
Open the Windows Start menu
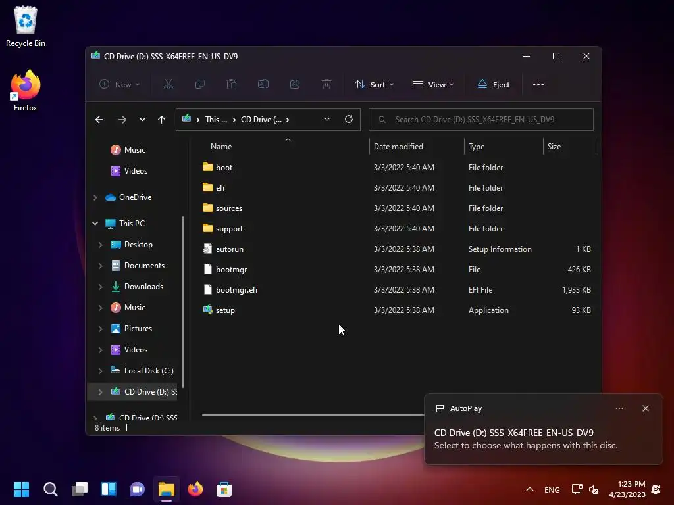pyautogui.click(x=21, y=489)
